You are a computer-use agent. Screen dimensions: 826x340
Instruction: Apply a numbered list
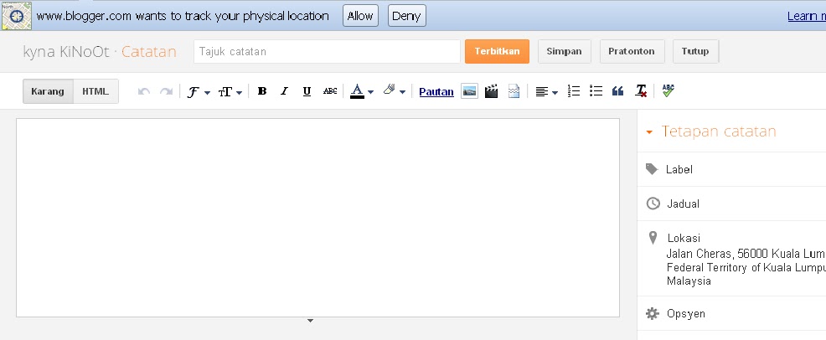click(x=574, y=91)
